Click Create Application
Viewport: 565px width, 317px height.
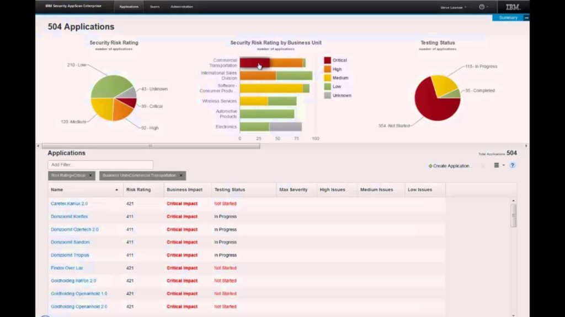click(449, 166)
